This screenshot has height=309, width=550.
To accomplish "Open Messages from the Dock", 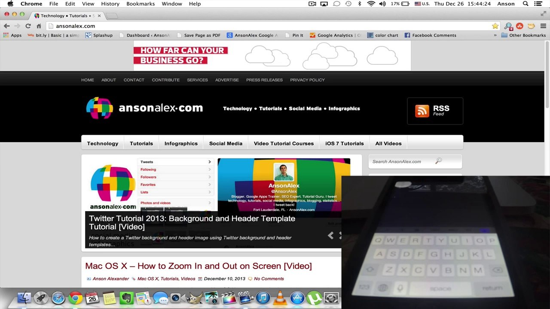I will click(x=160, y=298).
